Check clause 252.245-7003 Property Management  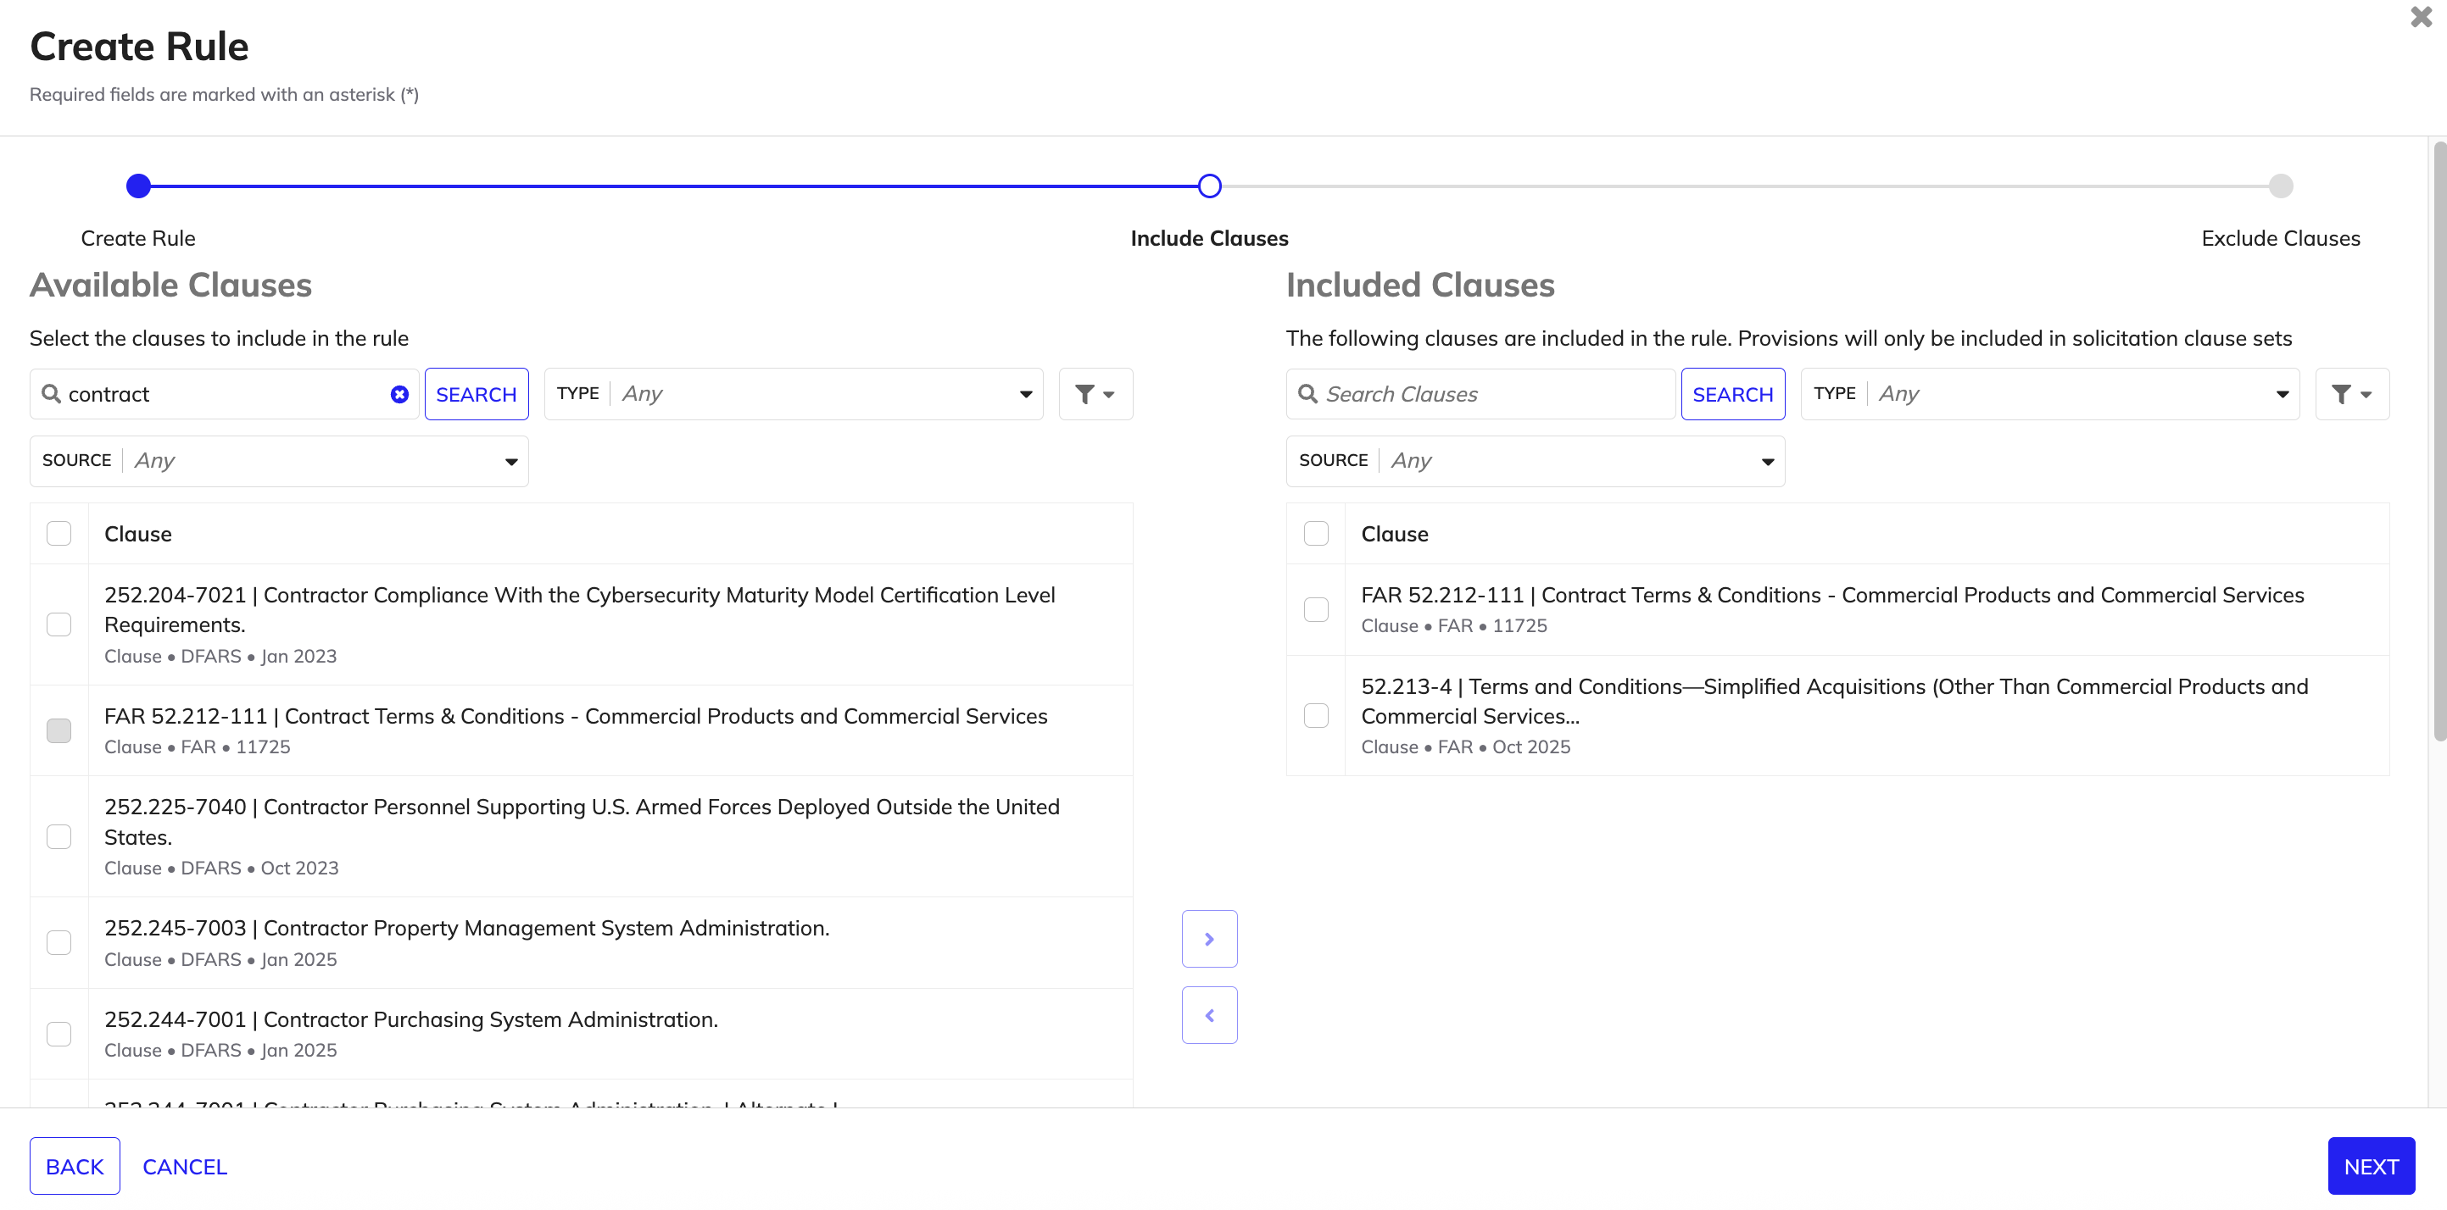(x=59, y=942)
